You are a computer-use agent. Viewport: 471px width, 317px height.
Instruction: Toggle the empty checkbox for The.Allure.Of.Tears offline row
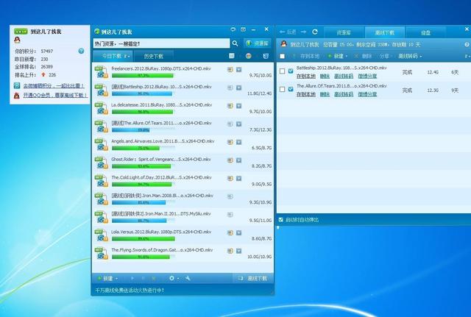pos(282,89)
